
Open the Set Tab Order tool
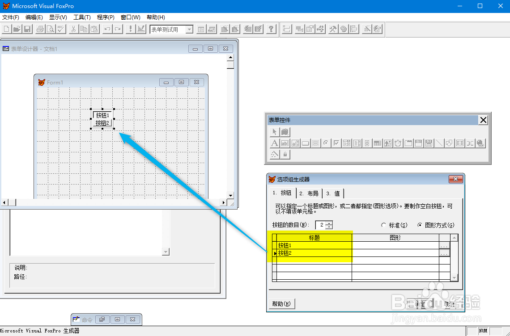tap(287, 29)
